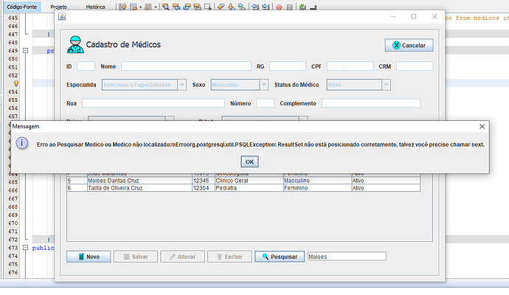This screenshot has width=509, height=295.
Task: Open the Sexo dropdown showing Masculino
Action: pos(239,85)
